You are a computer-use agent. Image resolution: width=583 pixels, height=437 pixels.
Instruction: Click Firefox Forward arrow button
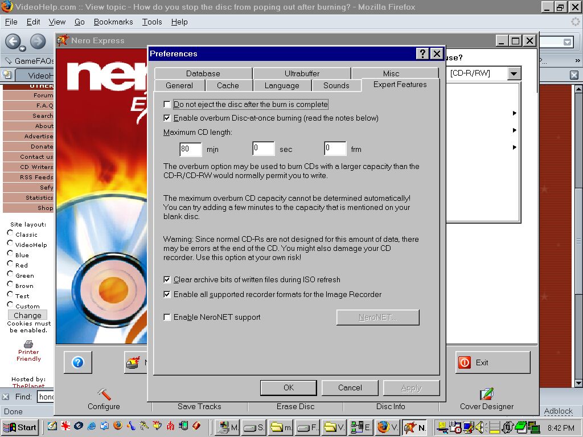pos(38,41)
